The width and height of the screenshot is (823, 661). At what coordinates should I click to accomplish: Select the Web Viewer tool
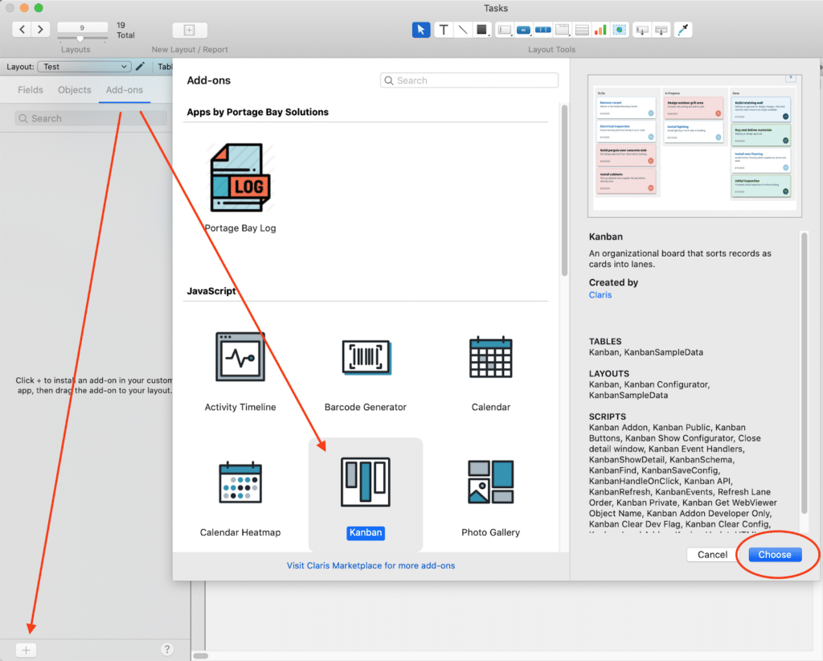620,30
